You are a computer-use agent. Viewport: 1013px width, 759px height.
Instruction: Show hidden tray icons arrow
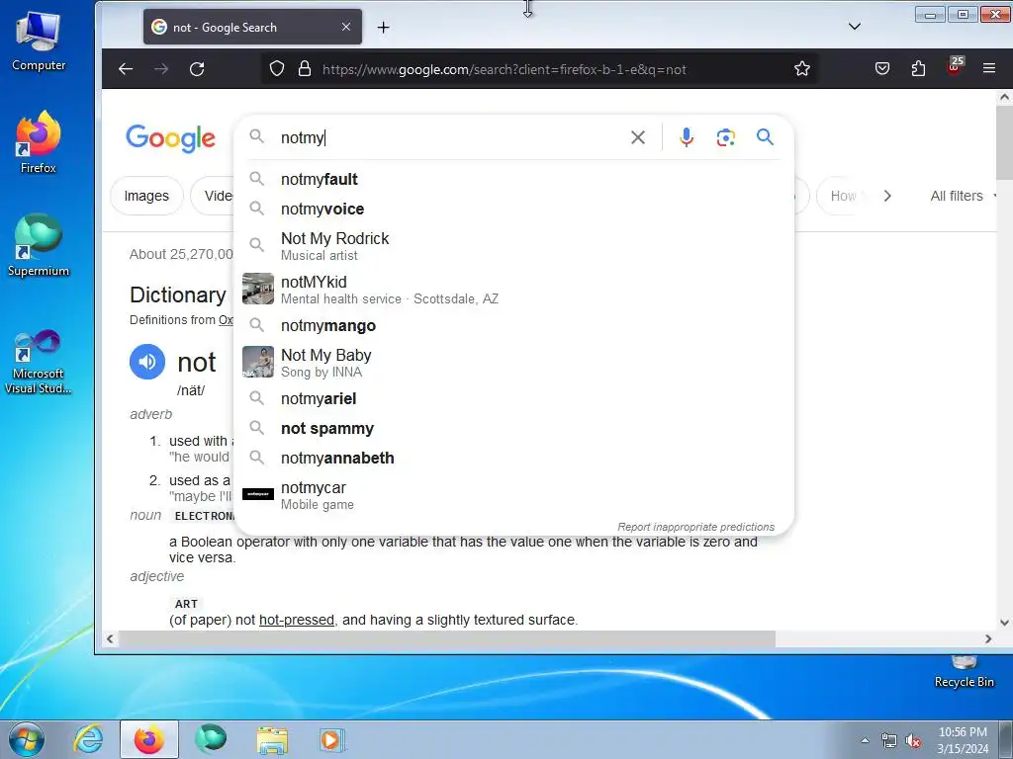pyautogui.click(x=865, y=740)
